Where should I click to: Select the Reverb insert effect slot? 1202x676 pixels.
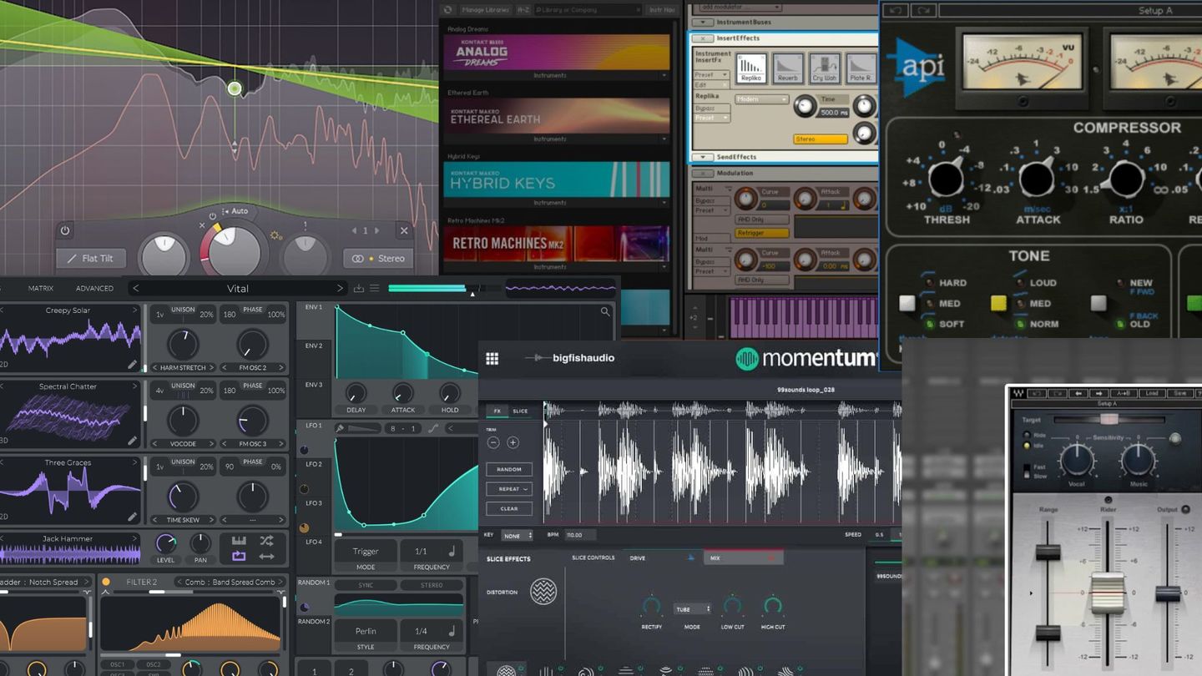pyautogui.click(x=788, y=68)
